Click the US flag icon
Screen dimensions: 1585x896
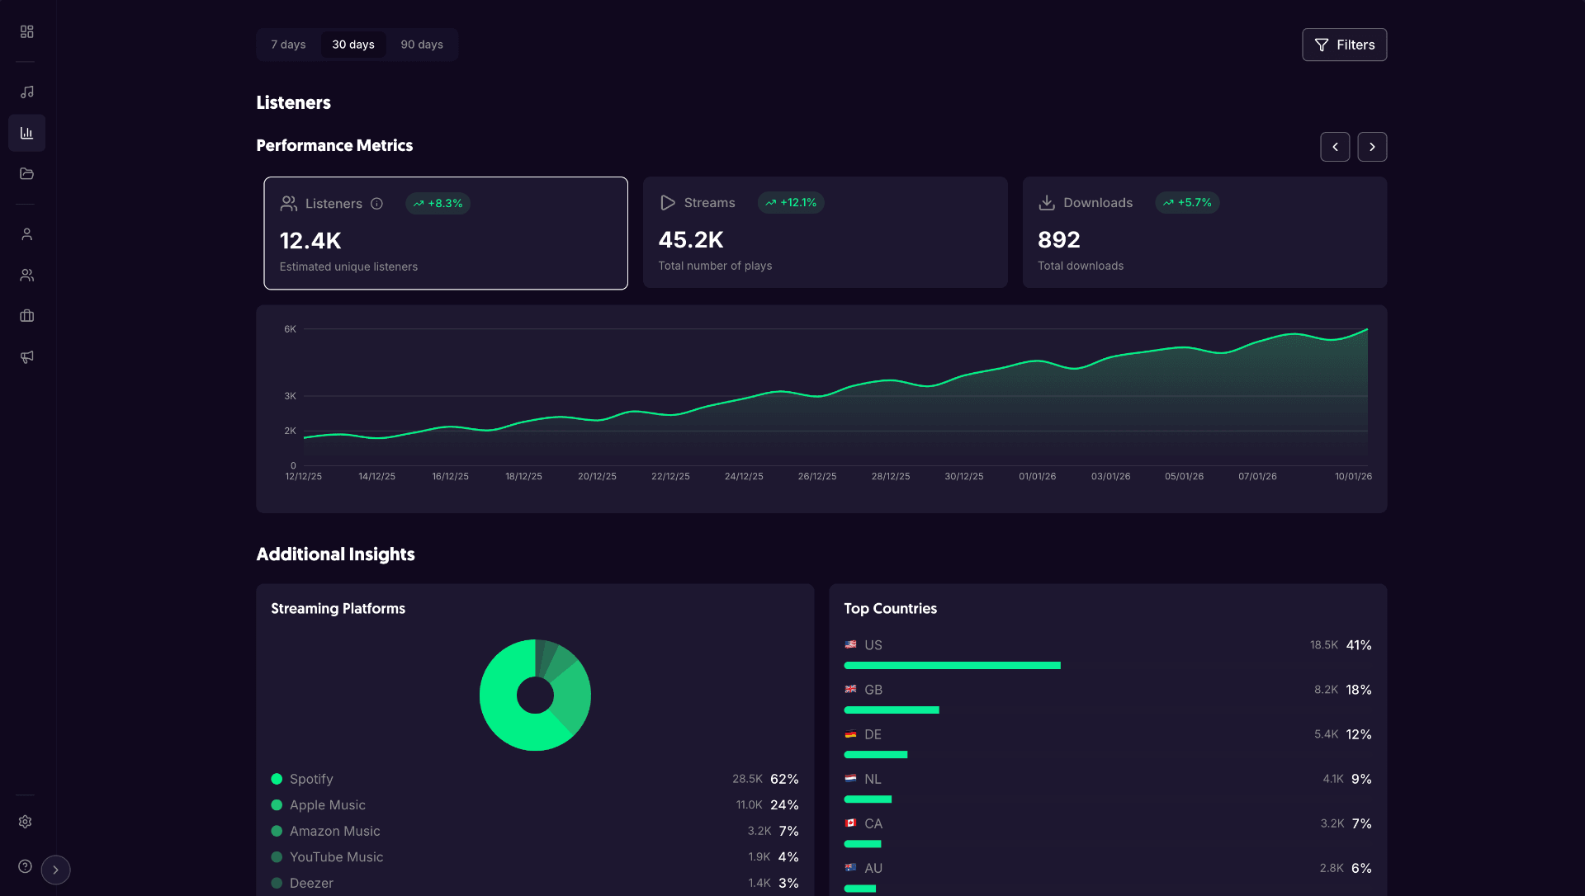(850, 644)
